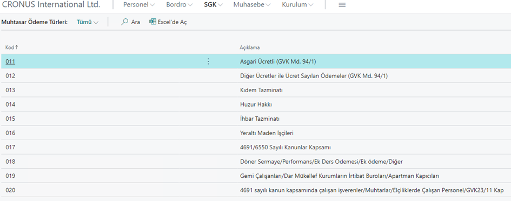Select row code 019

tap(10, 176)
